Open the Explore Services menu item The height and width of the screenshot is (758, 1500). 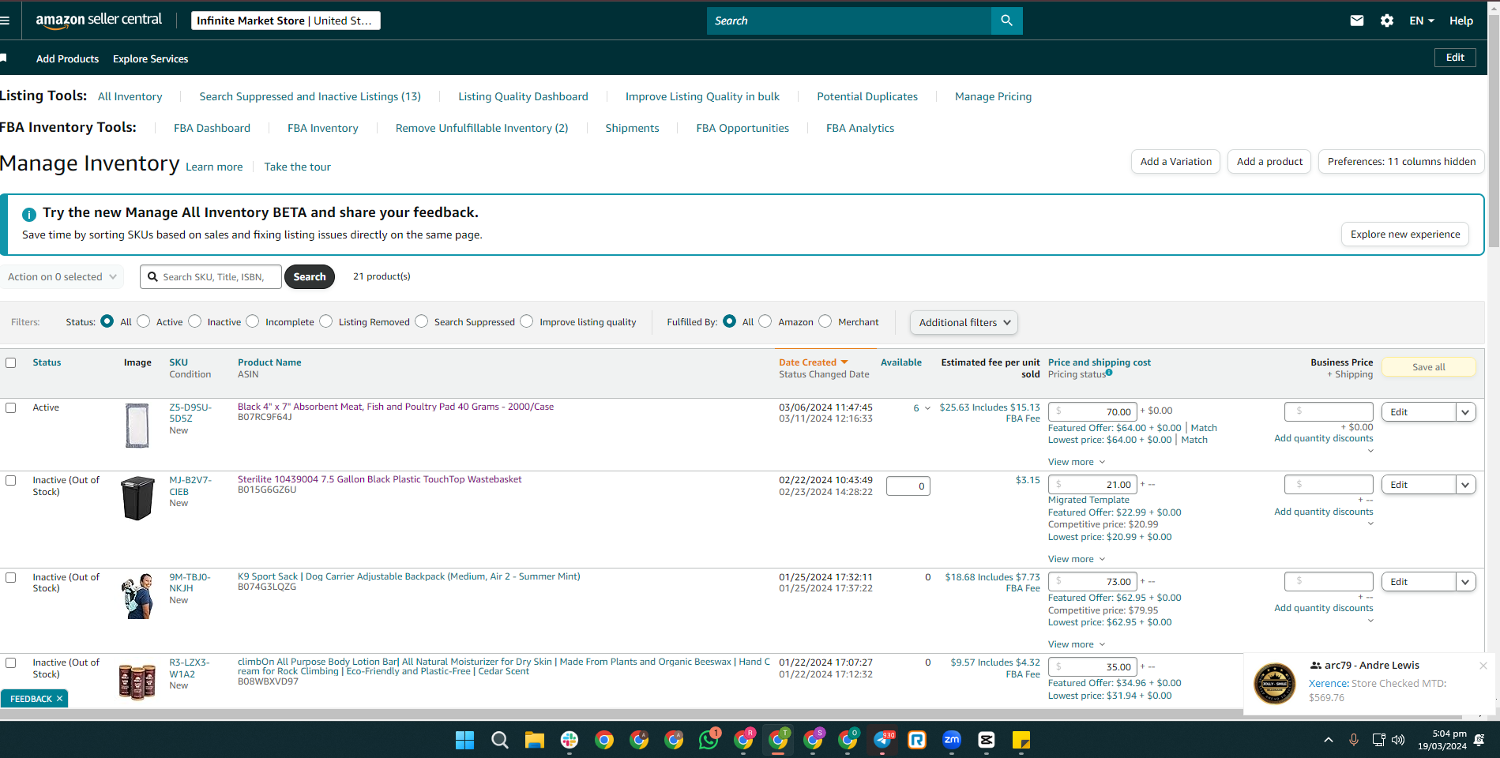tap(150, 58)
